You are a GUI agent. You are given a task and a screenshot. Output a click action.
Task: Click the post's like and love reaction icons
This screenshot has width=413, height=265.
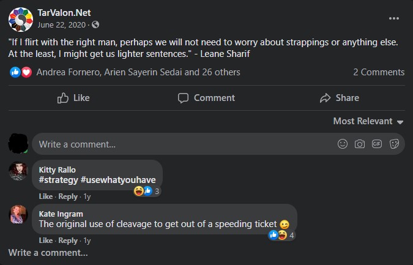[21, 72]
